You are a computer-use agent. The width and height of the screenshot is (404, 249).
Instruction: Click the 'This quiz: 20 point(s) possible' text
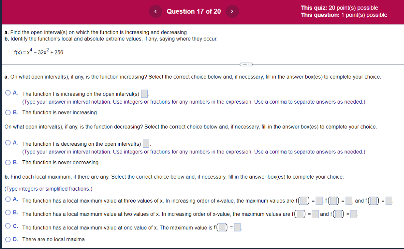(339, 8)
